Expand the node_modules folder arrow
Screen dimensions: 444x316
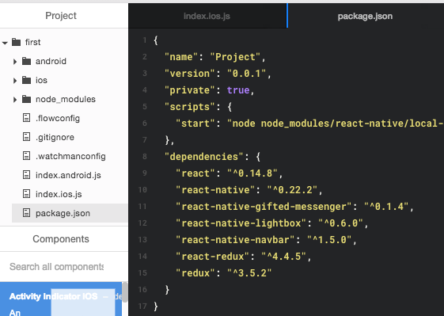15,100
